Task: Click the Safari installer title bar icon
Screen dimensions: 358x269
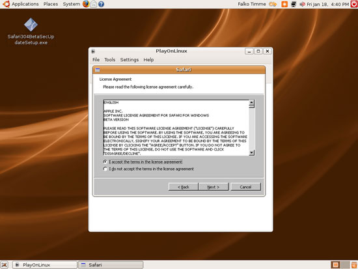Action: point(98,70)
